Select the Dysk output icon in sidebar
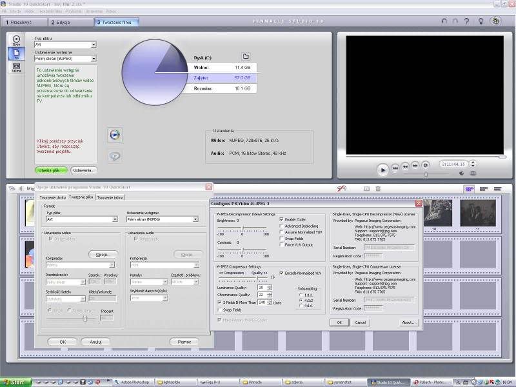 (16, 40)
